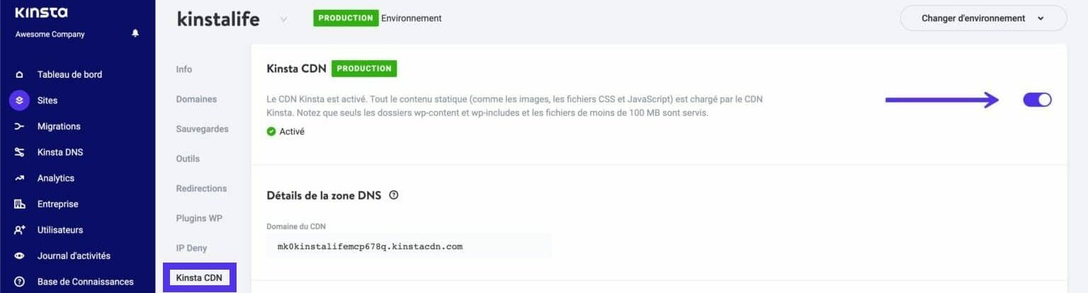The width and height of the screenshot is (1088, 293).
Task: Click the Migrations arrow icon
Action: coord(19,127)
